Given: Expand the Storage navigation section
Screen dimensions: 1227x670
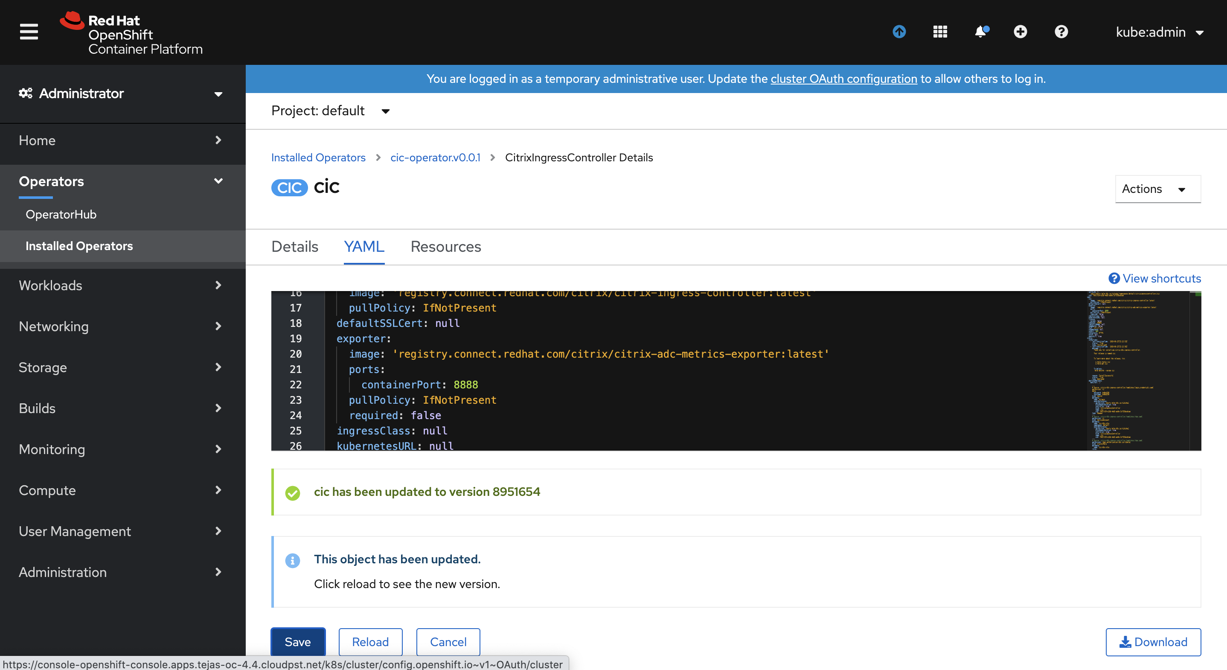Looking at the screenshot, I should (x=123, y=367).
